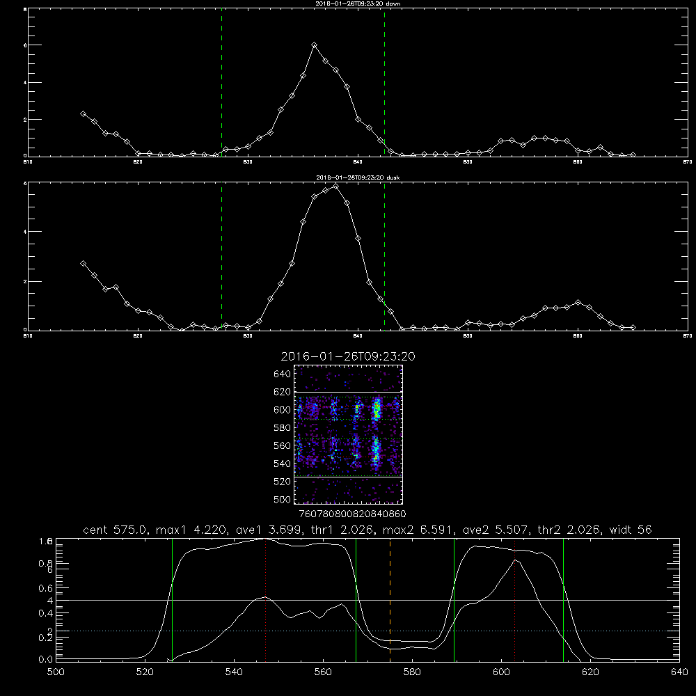This screenshot has width=696, height=696.
Task: Click the green solid line near 567 in the bottom plot
Action: tap(356, 599)
